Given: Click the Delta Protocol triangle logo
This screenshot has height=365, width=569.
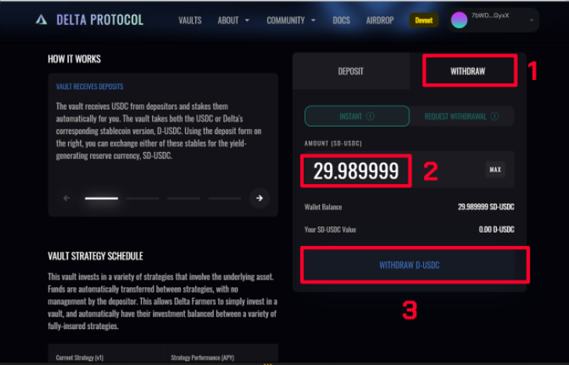Looking at the screenshot, I should pyautogui.click(x=42, y=20).
